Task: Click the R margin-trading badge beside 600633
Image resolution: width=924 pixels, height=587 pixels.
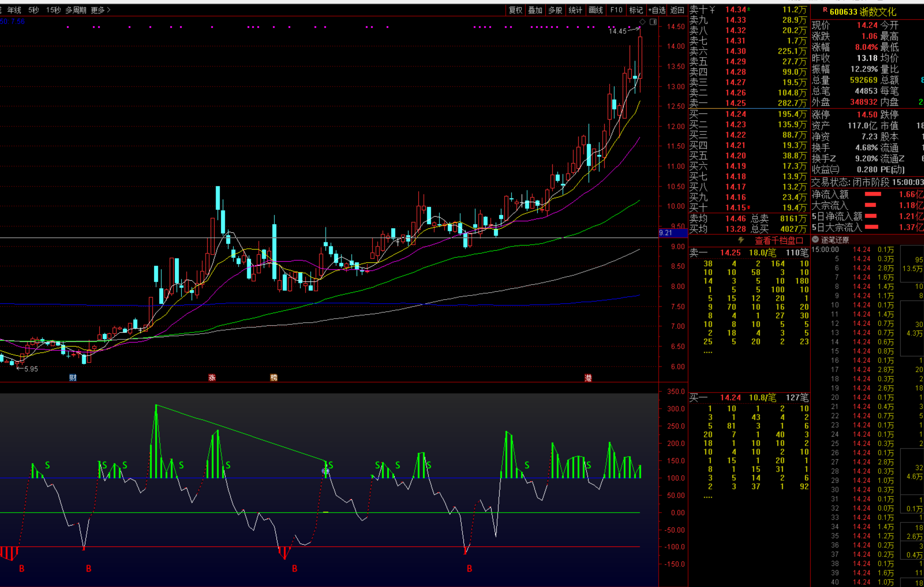Action: click(x=824, y=10)
